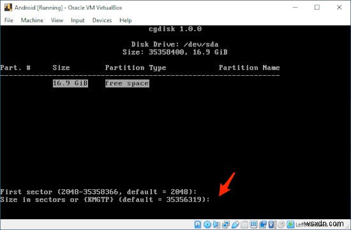
Task: Click the shared folders indicator icon
Action: 244,224
